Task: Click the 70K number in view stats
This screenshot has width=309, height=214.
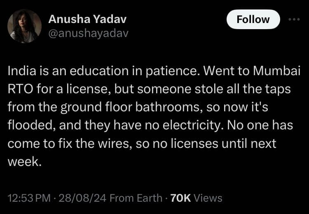Action: click(x=180, y=198)
